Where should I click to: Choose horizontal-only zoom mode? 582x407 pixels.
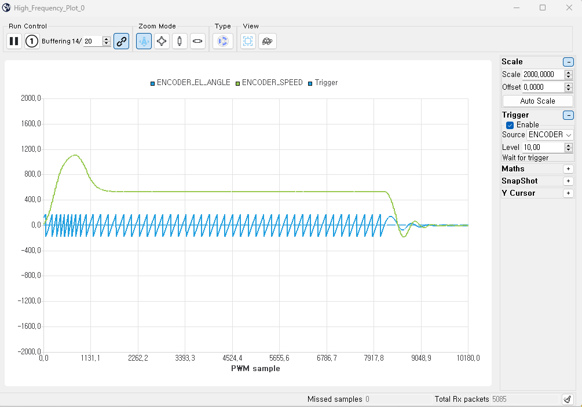pos(197,41)
